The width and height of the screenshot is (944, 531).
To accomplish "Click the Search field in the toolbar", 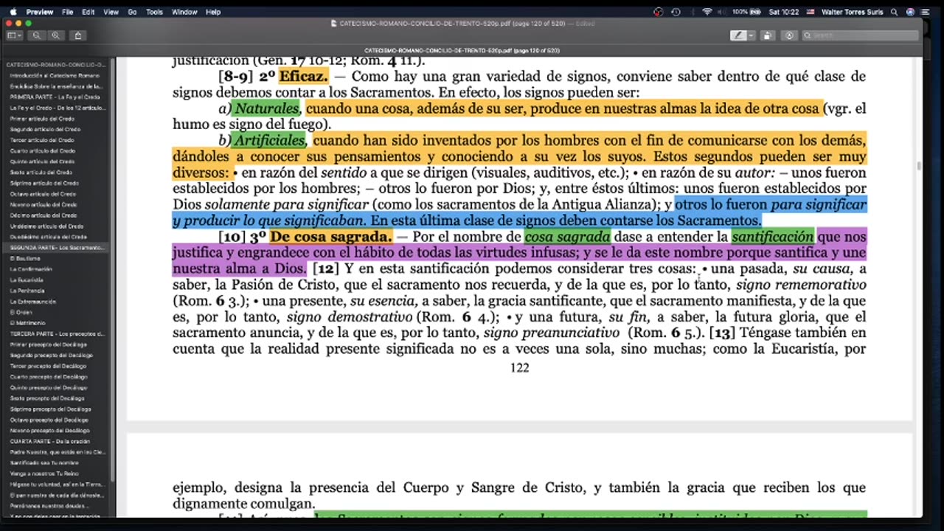I will (859, 35).
